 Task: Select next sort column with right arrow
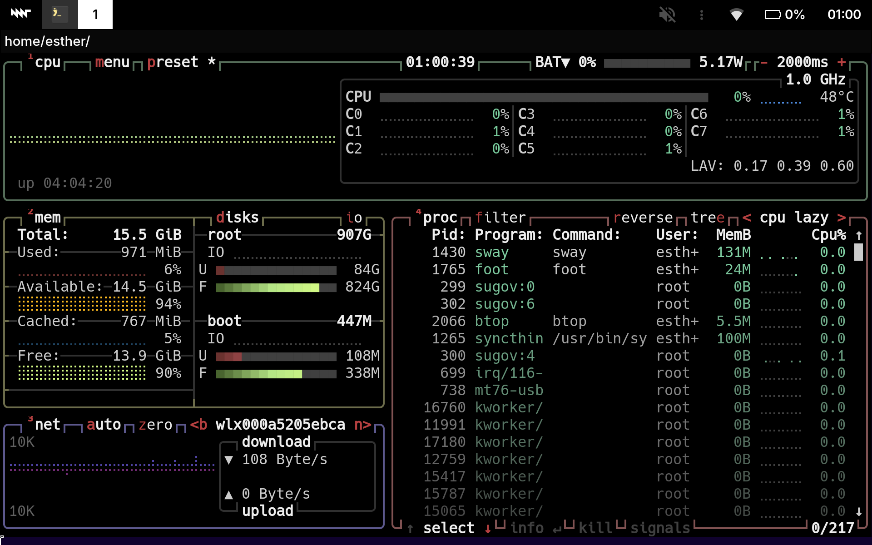click(842, 218)
